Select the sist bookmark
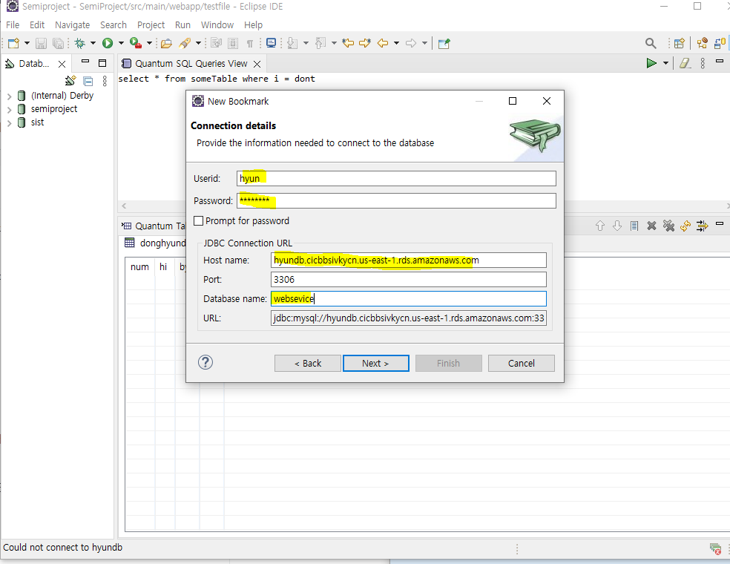This screenshot has width=730, height=564. pos(37,122)
